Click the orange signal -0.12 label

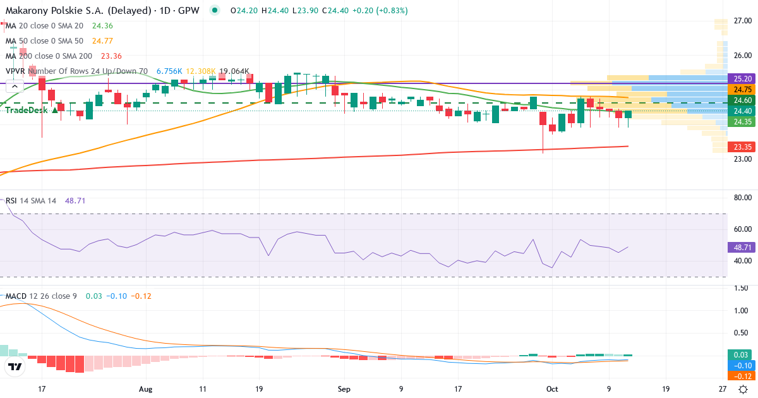(742, 375)
